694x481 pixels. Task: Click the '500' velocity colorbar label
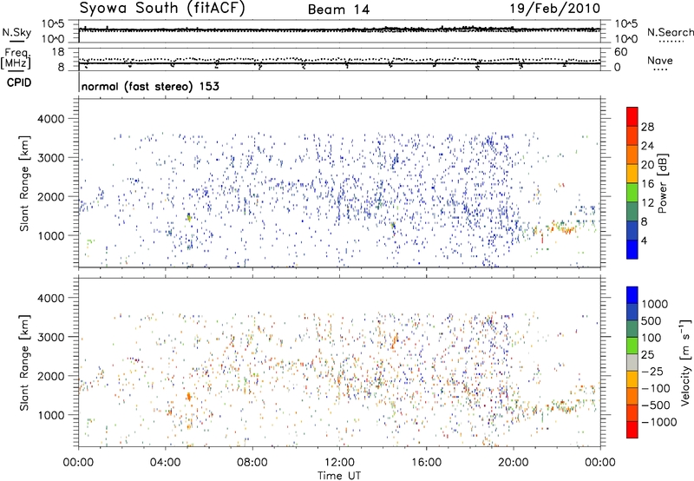click(651, 321)
